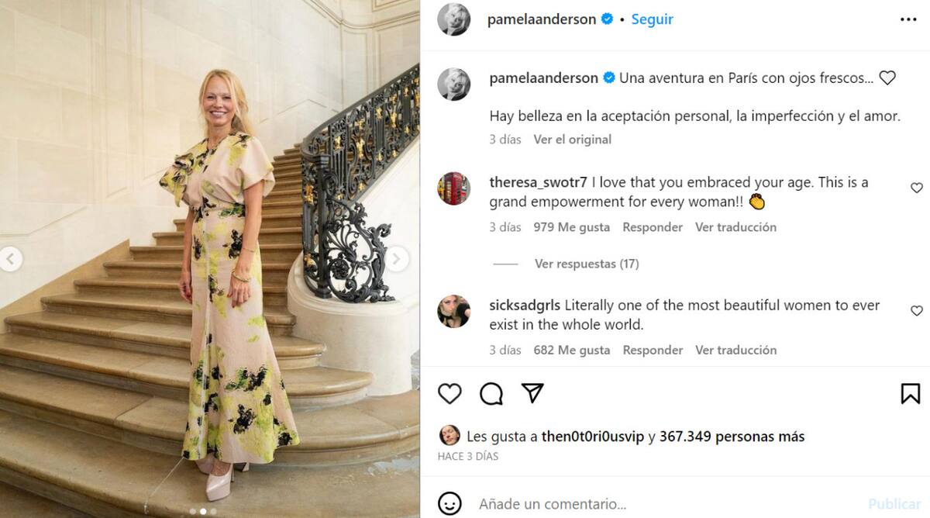Advance the photo carousel with the right arrow
The height and width of the screenshot is (518, 930).
coord(397,260)
